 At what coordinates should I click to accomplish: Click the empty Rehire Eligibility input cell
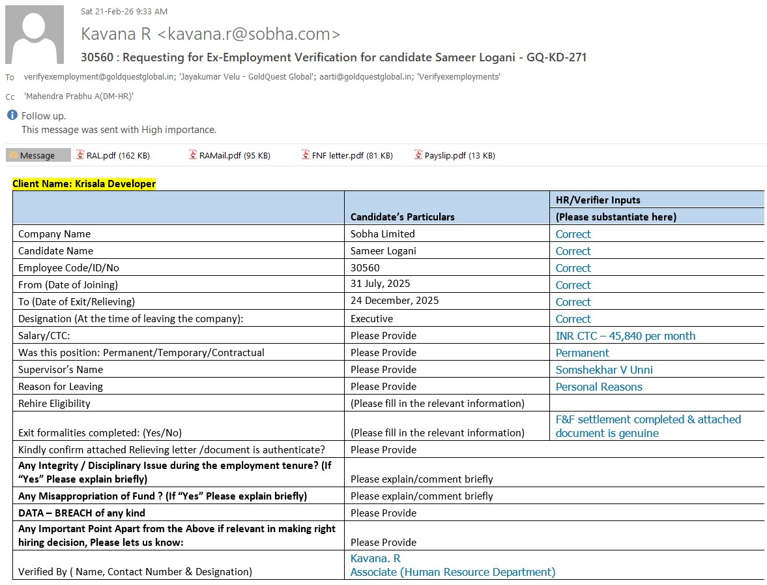pyautogui.click(x=656, y=403)
